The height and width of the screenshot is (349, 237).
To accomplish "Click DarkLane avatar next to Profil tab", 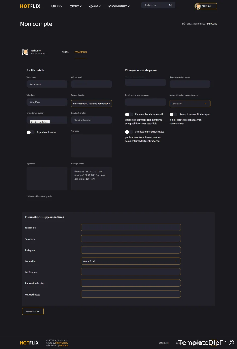I will pyautogui.click(x=25, y=52).
